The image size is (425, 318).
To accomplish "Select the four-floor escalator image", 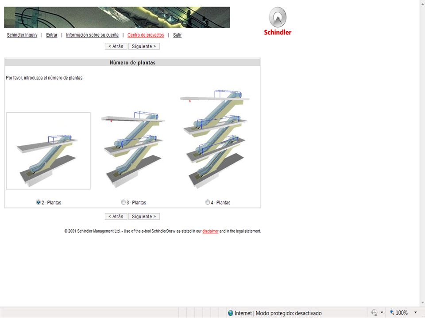I will coord(215,139).
